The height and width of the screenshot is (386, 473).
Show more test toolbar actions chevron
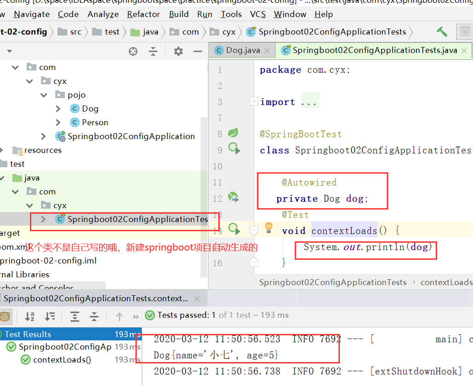(x=136, y=316)
